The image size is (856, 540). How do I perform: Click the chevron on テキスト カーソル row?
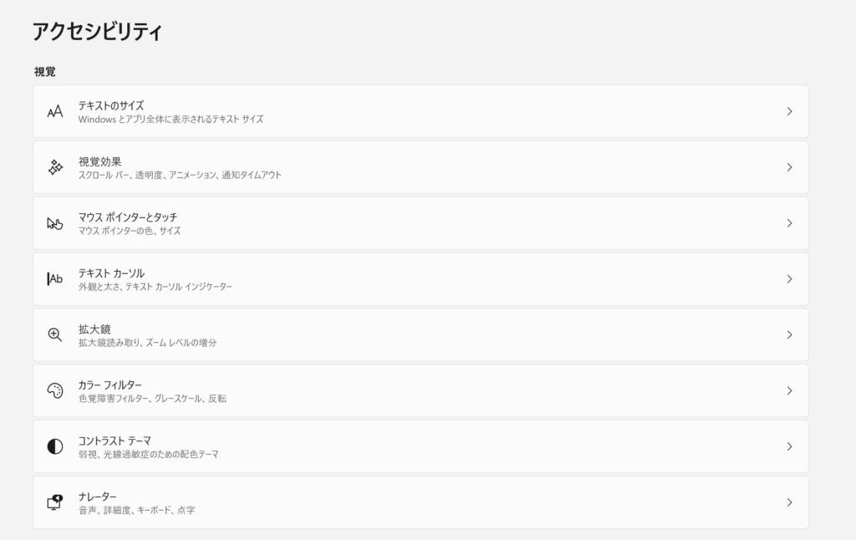click(789, 279)
